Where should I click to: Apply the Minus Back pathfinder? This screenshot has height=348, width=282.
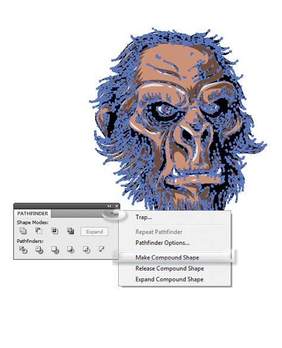(101, 249)
